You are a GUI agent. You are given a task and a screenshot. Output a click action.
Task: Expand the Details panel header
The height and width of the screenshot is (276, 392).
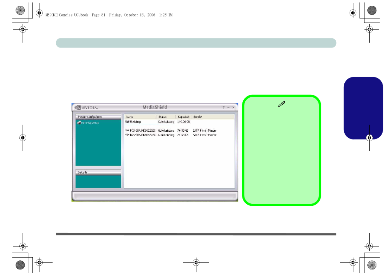click(98, 172)
